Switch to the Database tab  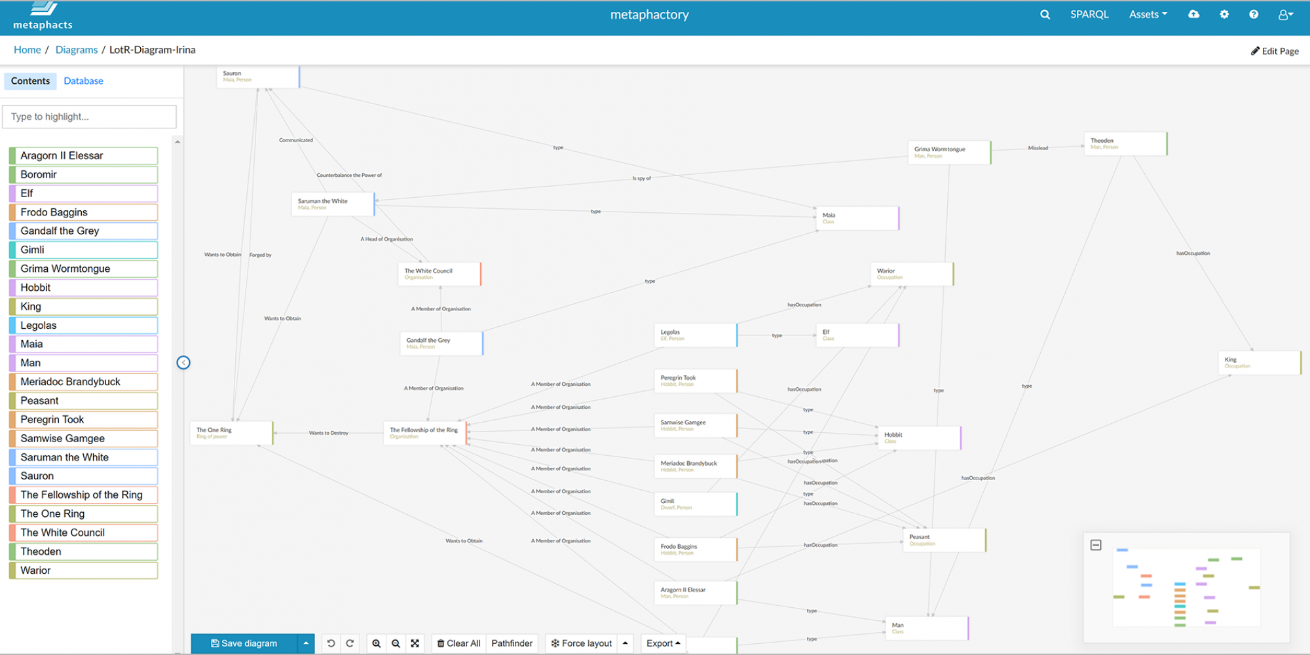(x=83, y=81)
